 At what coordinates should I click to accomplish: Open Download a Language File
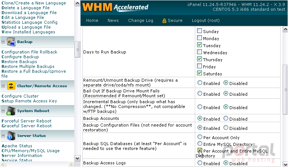pyautogui.click(x=29, y=13)
